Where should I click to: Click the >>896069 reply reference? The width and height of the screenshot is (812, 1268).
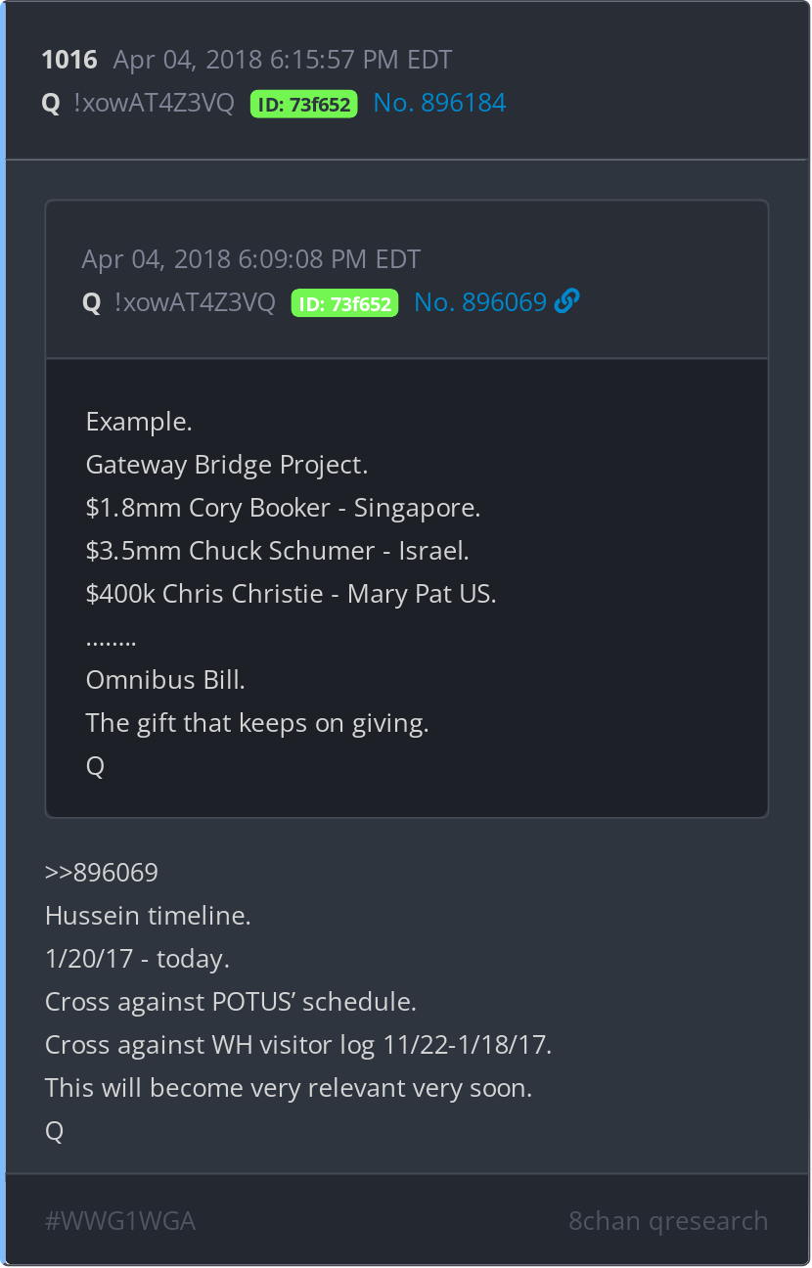(x=102, y=873)
